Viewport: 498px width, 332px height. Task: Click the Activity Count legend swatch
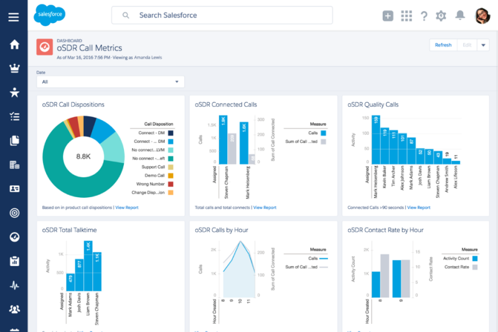[475, 259]
